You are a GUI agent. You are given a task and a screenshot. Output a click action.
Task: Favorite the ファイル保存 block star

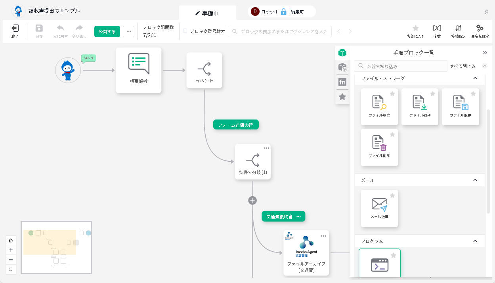(473, 94)
